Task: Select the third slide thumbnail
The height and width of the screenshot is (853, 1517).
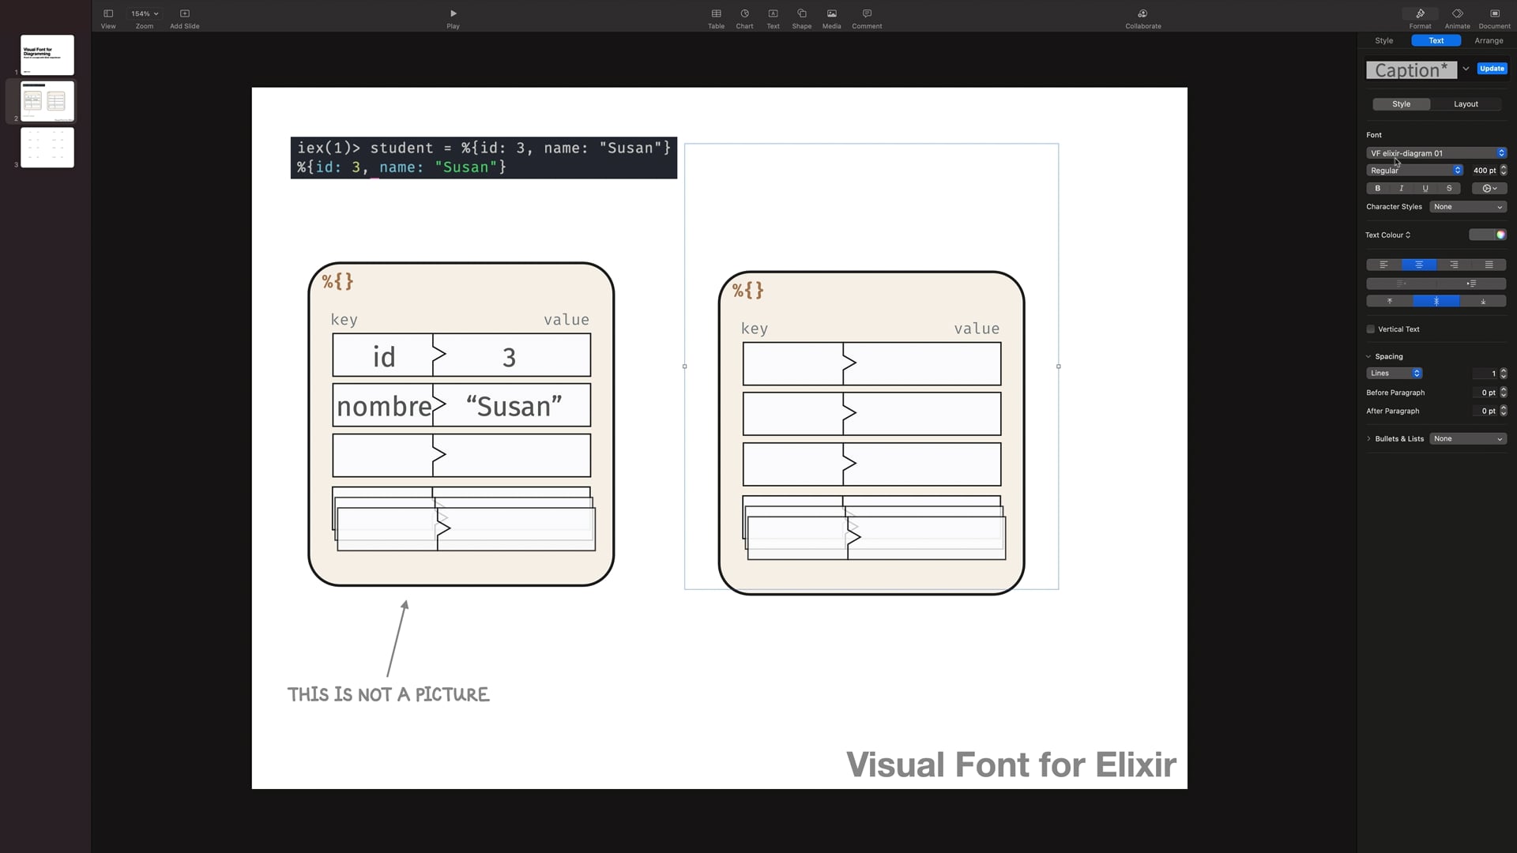Action: coord(47,148)
